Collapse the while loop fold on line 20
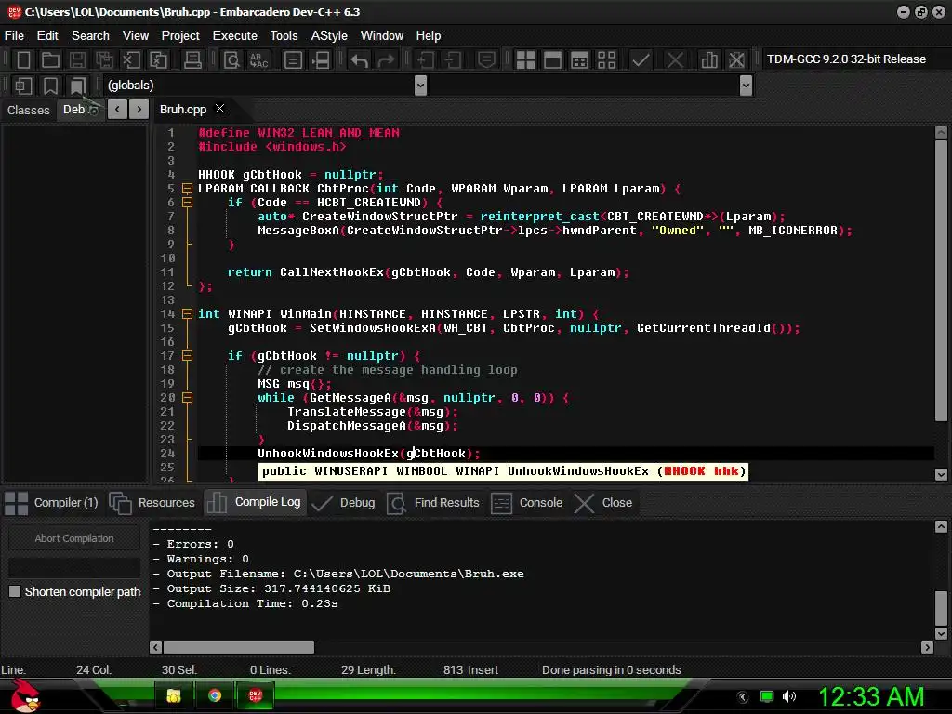 (x=188, y=398)
